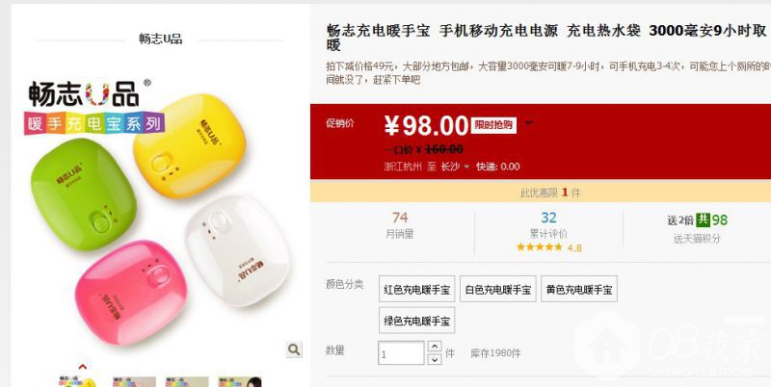Screen dimensions: 771x387
Task: Click the 畅志U品 store name header link
Action: tap(160, 39)
